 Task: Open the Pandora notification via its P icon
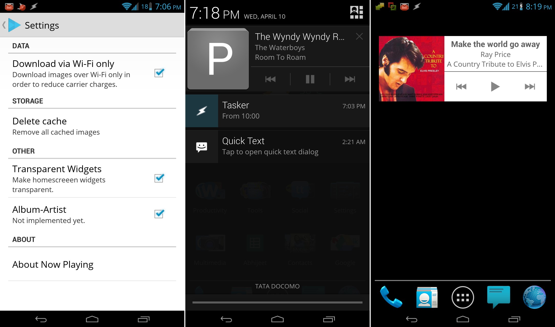[x=218, y=59]
